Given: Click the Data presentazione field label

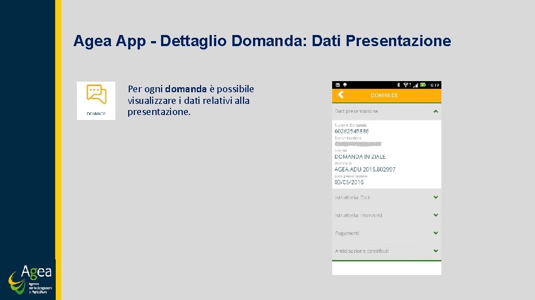Looking at the screenshot, I should [x=351, y=176].
